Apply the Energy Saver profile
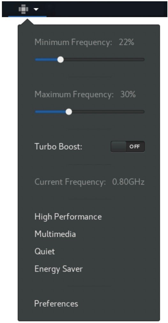The width and height of the screenshot is (168, 323). [58, 269]
